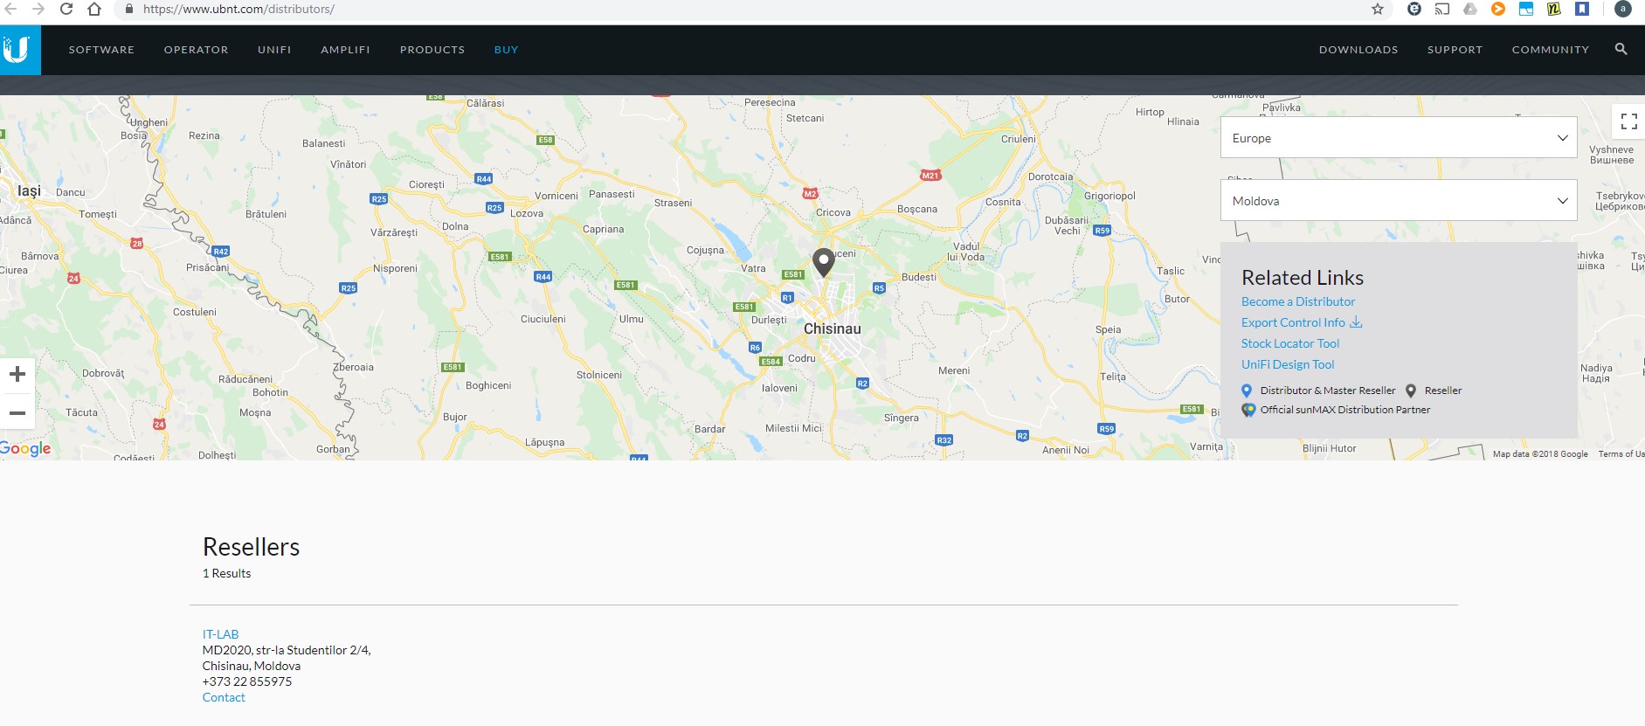Open the SOFTWARE menu

(x=101, y=50)
